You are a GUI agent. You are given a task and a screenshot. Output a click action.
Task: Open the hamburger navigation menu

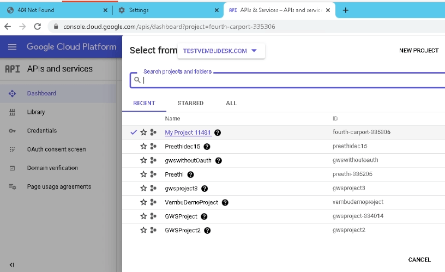click(12, 47)
